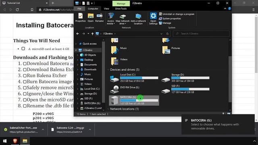
Task: Select the Storage (D:) drive icon
Action: [166, 80]
